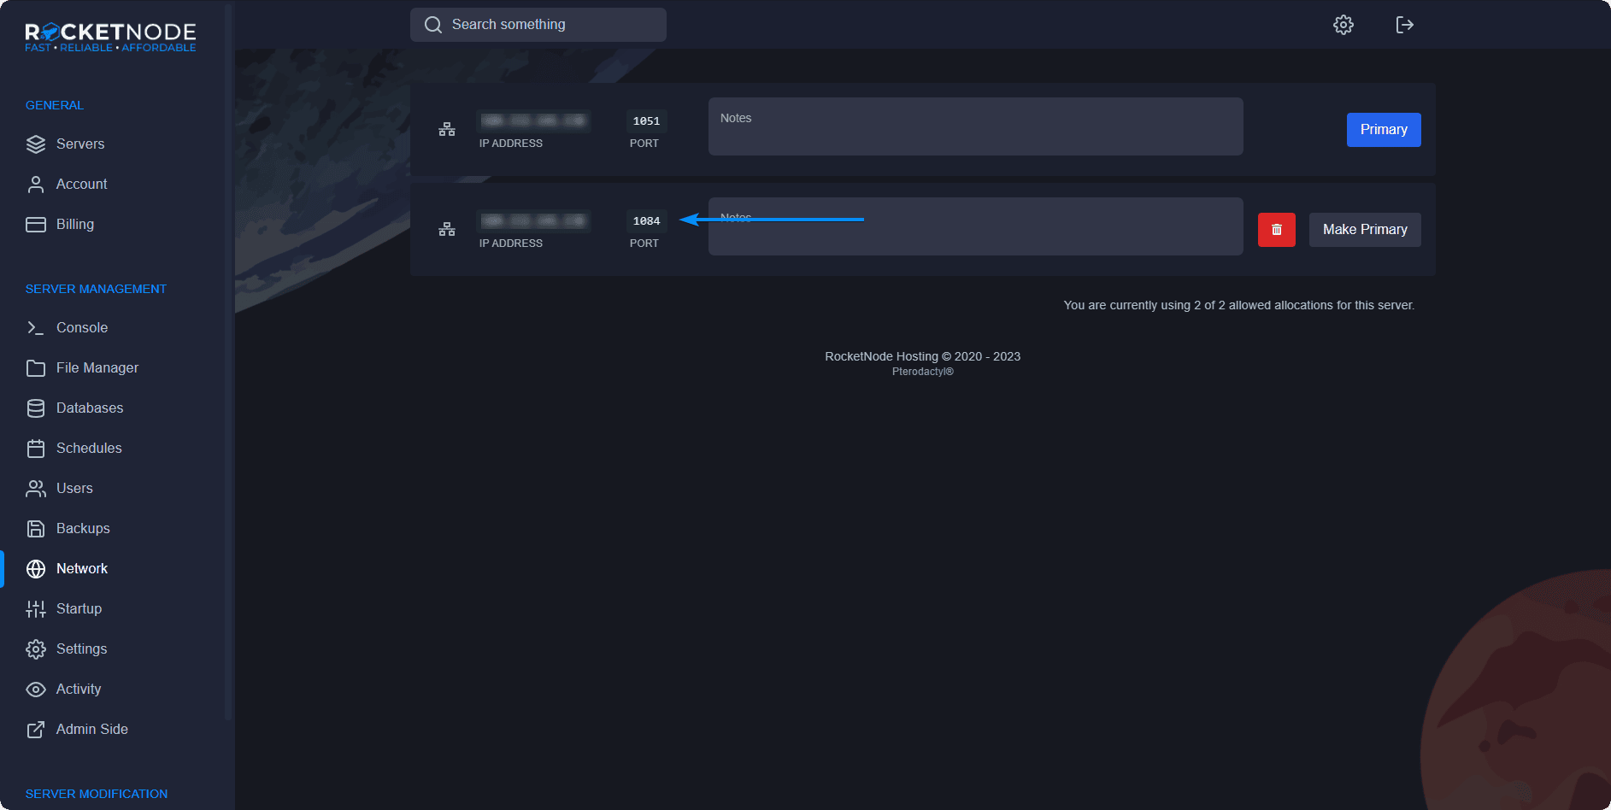
Task: Open the Admin Side link
Action: tap(91, 730)
